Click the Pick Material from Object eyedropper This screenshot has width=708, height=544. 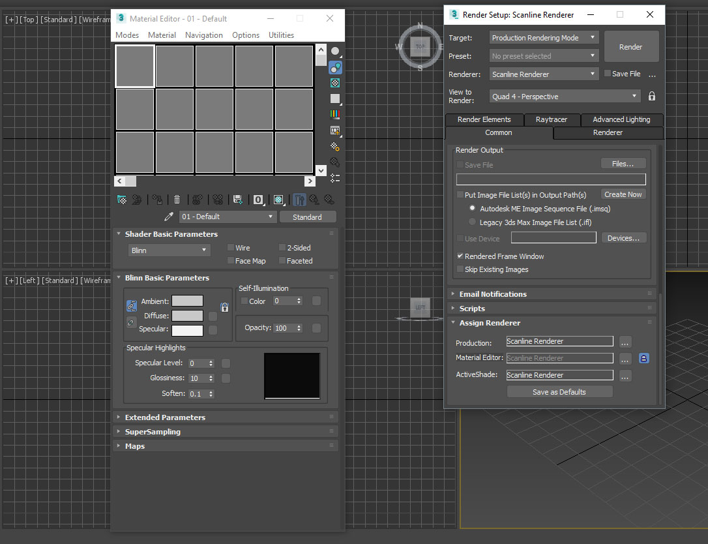point(168,216)
